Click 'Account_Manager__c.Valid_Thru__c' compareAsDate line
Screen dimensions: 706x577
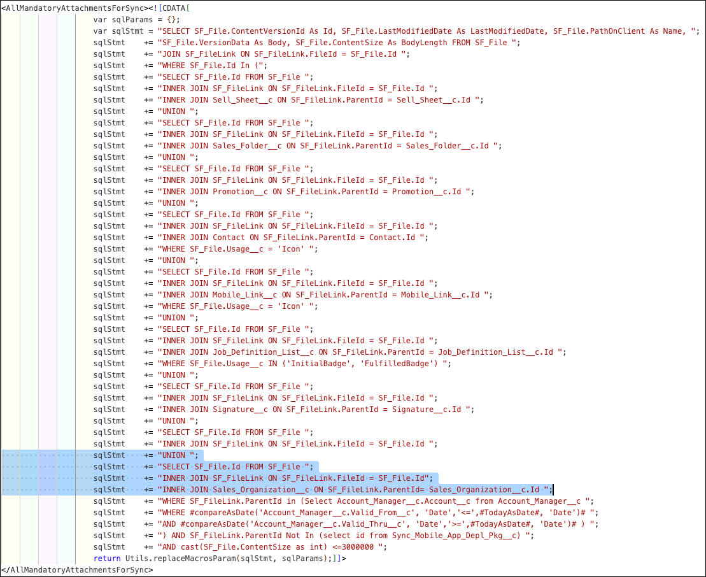346,524
